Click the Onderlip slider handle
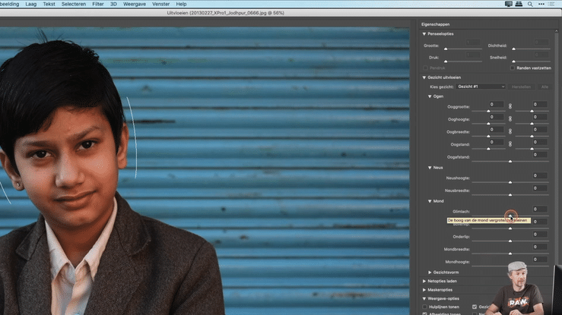This screenshot has width=562, height=315. [x=510, y=241]
